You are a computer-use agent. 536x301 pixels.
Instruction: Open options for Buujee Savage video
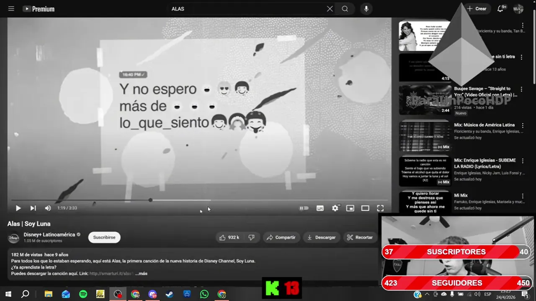coord(522,89)
